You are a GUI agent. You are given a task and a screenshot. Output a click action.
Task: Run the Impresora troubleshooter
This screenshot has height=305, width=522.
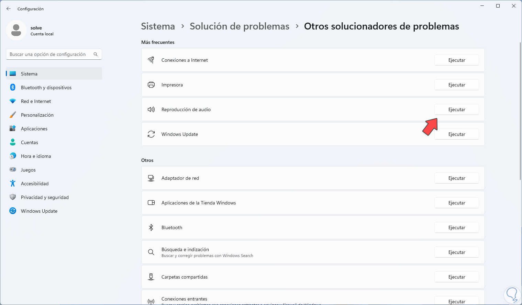[456, 85]
